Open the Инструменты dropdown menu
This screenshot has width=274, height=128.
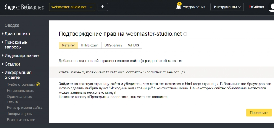coord(227,7)
